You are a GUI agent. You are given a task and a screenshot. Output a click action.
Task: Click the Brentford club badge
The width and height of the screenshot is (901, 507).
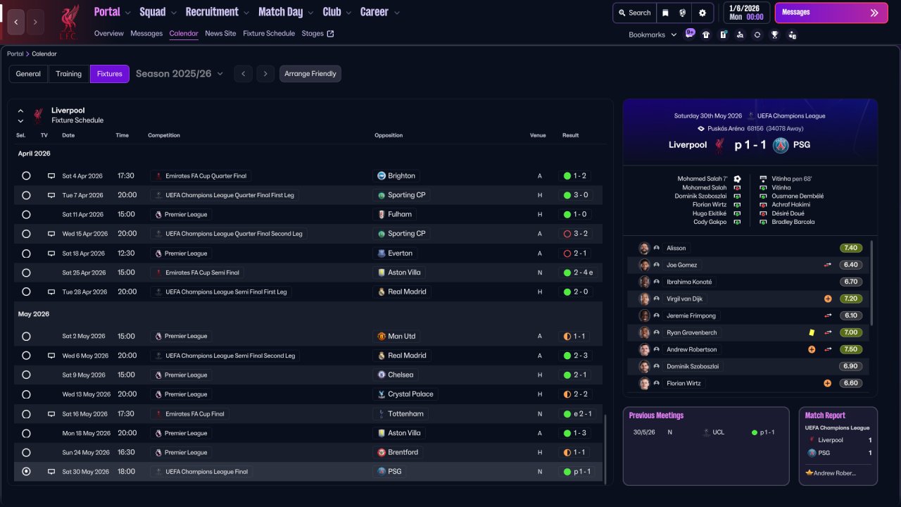(x=382, y=453)
